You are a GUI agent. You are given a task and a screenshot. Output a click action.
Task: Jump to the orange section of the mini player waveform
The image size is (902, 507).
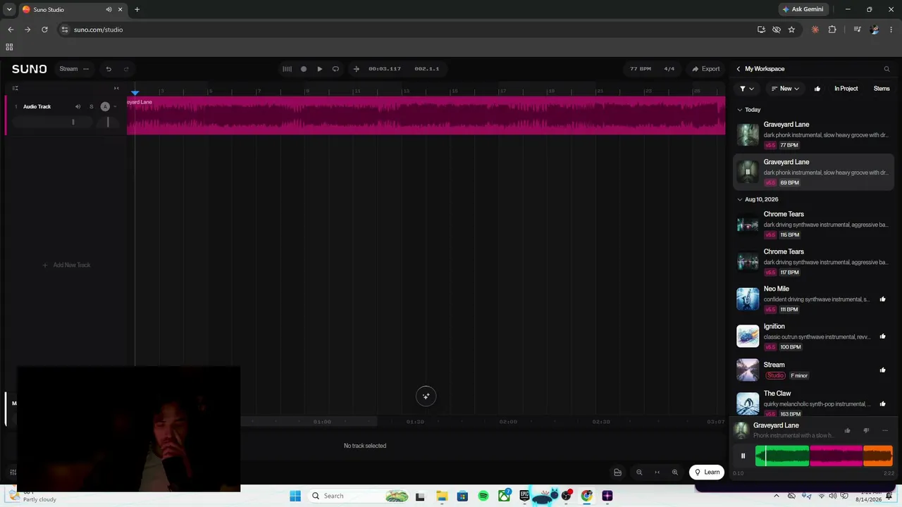click(878, 456)
